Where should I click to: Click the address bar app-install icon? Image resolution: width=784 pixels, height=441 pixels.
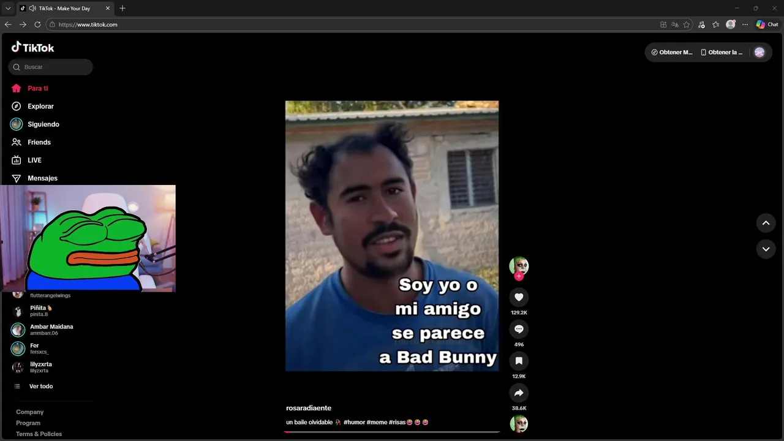click(x=663, y=24)
